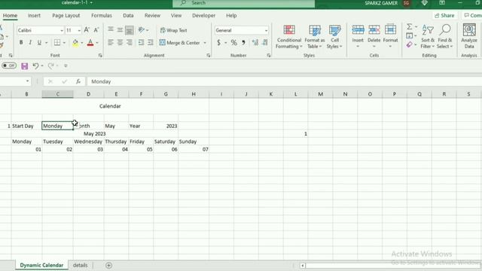The height and width of the screenshot is (271, 482).
Task: Open General number format dropdown
Action: (x=266, y=30)
